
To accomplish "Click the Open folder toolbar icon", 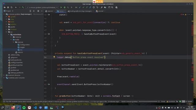I will point(5,7).
